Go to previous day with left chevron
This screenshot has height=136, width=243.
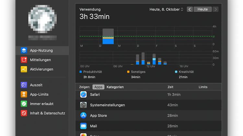click(190, 9)
